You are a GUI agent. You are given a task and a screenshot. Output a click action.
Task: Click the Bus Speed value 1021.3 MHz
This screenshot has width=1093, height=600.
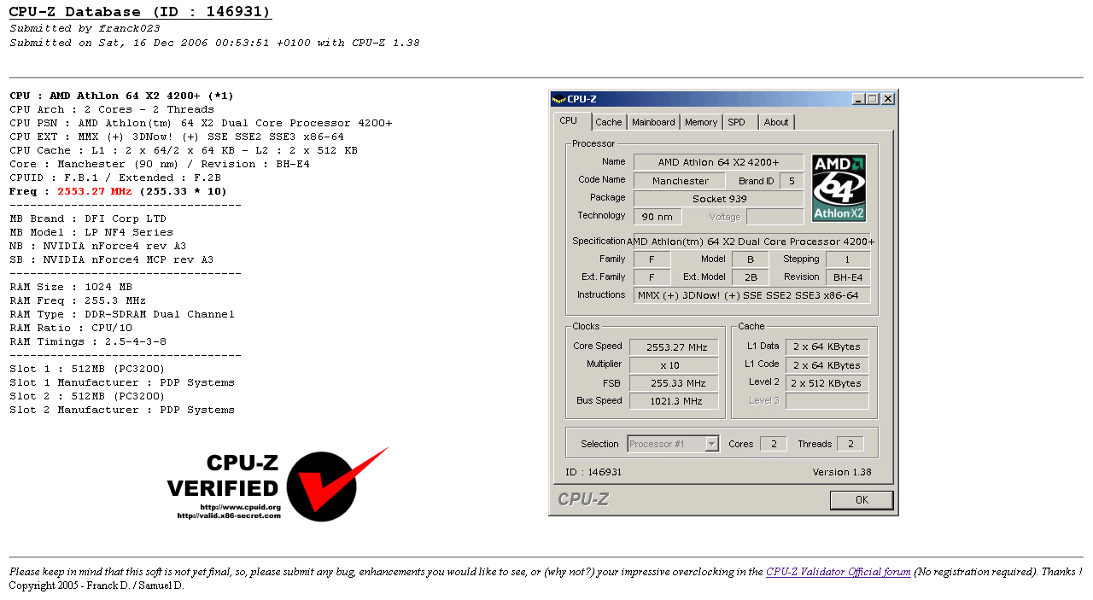click(x=674, y=401)
